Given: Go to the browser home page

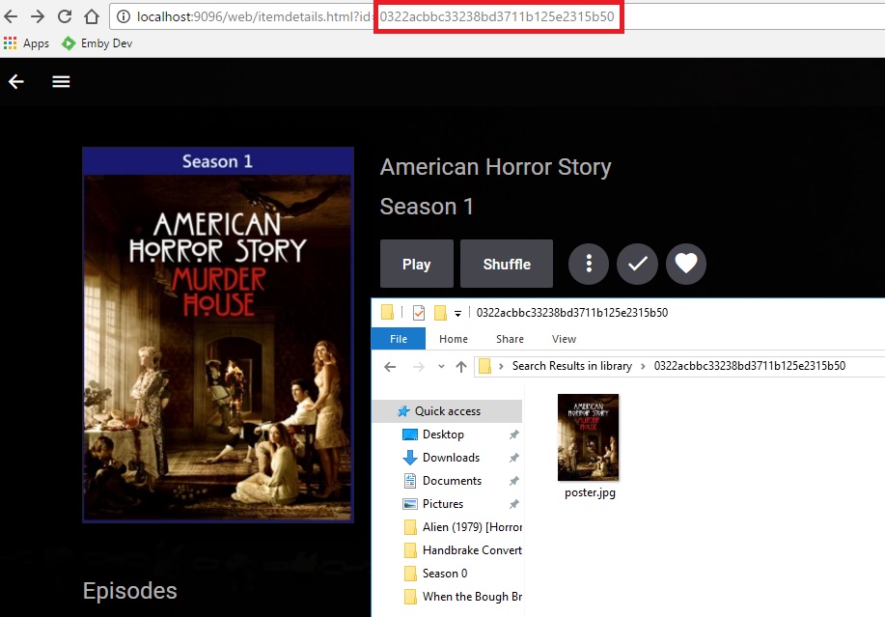Looking at the screenshot, I should pyautogui.click(x=92, y=16).
